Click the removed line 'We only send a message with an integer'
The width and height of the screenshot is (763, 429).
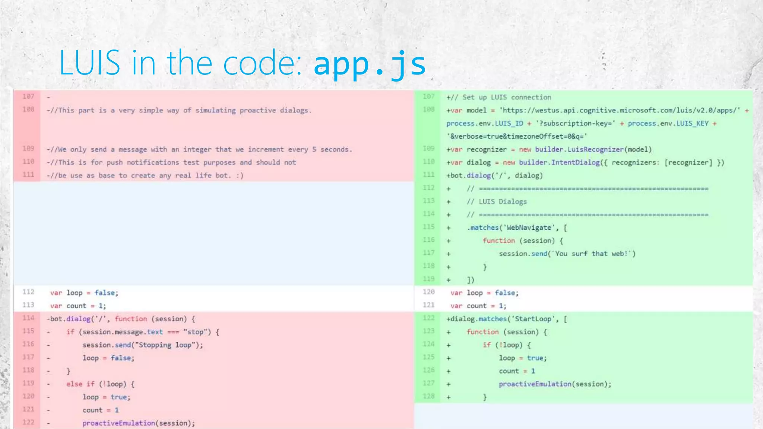[x=199, y=149]
